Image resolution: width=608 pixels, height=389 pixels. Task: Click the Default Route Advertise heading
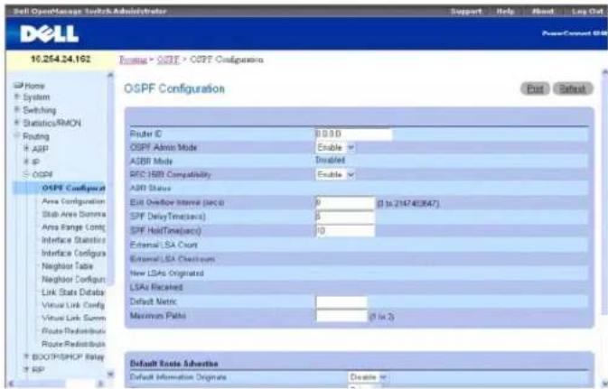tap(173, 364)
